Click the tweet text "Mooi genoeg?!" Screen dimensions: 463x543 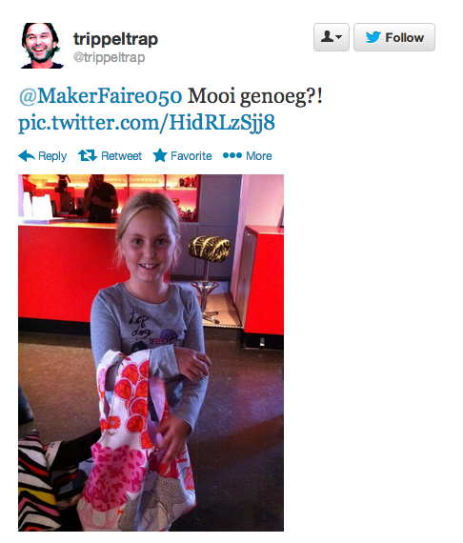255,96
